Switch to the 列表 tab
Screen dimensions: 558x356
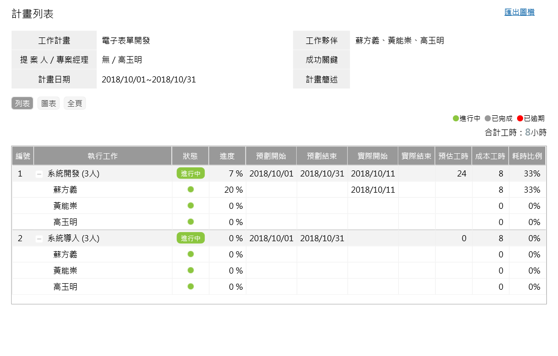[22, 104]
